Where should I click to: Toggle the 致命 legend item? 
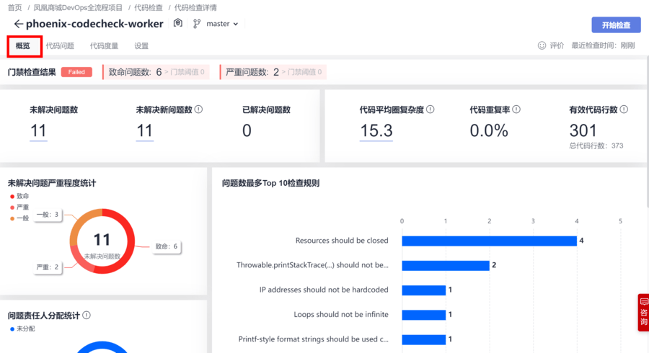19,196
